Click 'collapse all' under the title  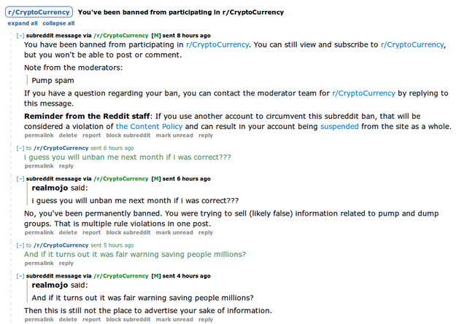tap(58, 23)
